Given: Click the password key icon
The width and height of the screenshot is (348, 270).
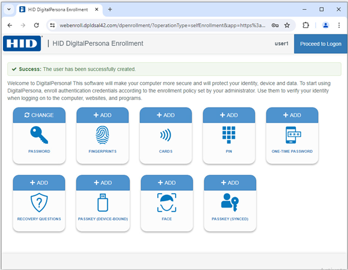Looking at the screenshot, I should tap(39, 135).
